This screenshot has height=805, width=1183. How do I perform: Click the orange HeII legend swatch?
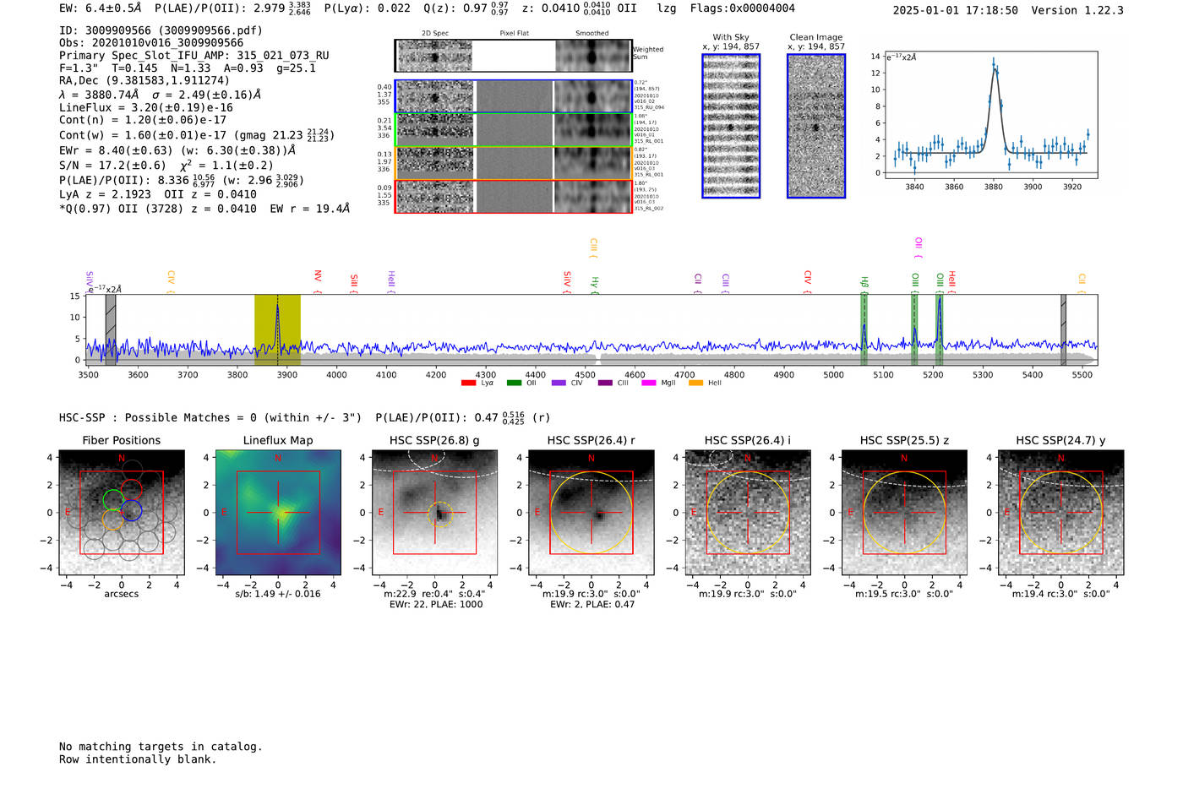[695, 383]
